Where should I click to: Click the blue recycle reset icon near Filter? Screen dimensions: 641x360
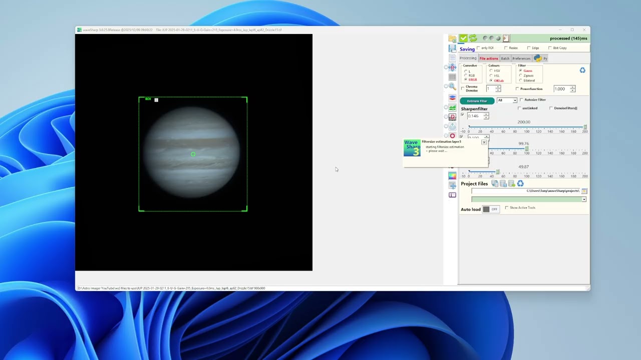(582, 70)
